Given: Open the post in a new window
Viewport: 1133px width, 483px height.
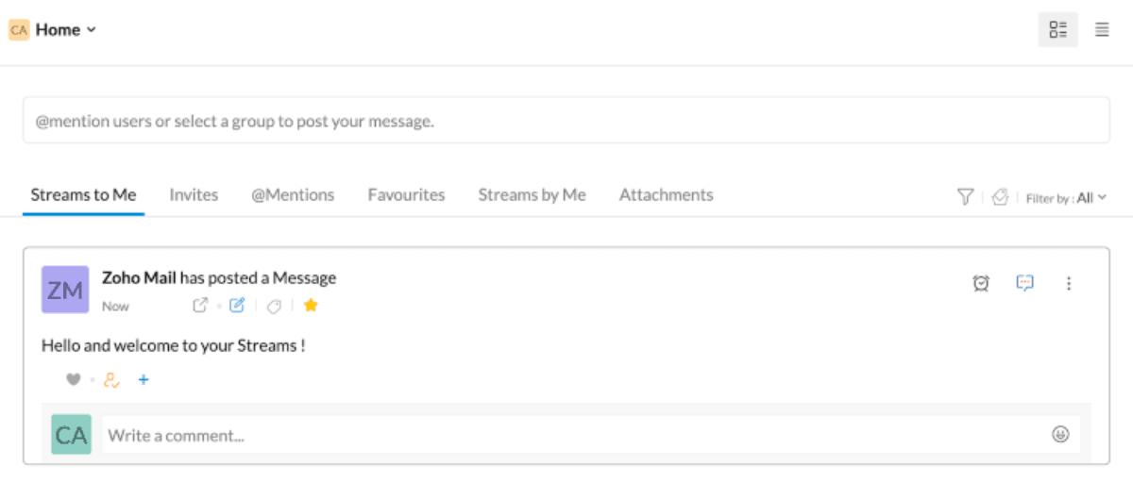Looking at the screenshot, I should (200, 305).
